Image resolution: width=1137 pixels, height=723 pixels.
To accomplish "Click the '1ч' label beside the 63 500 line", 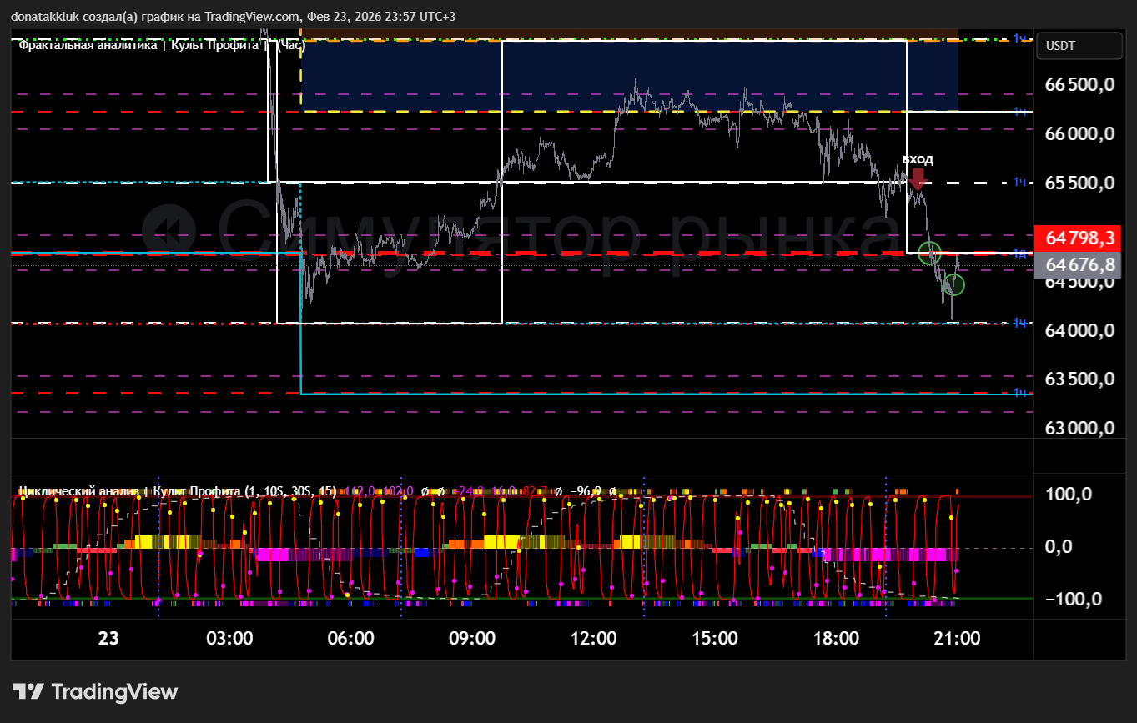I will [x=1019, y=393].
